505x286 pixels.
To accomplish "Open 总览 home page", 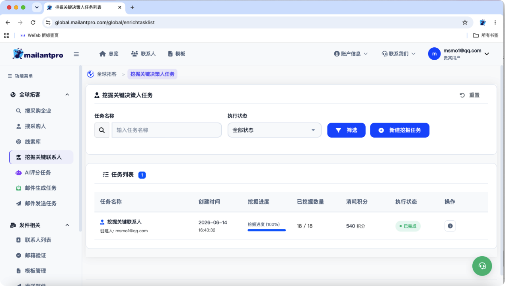I will 109,54.
